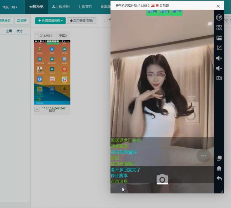
Task: Open recent apps with the overlapping squares icon
Action: coord(219,158)
